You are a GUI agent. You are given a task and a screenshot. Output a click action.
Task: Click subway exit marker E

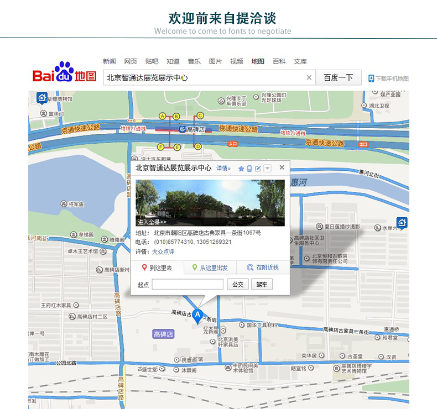[177, 148]
